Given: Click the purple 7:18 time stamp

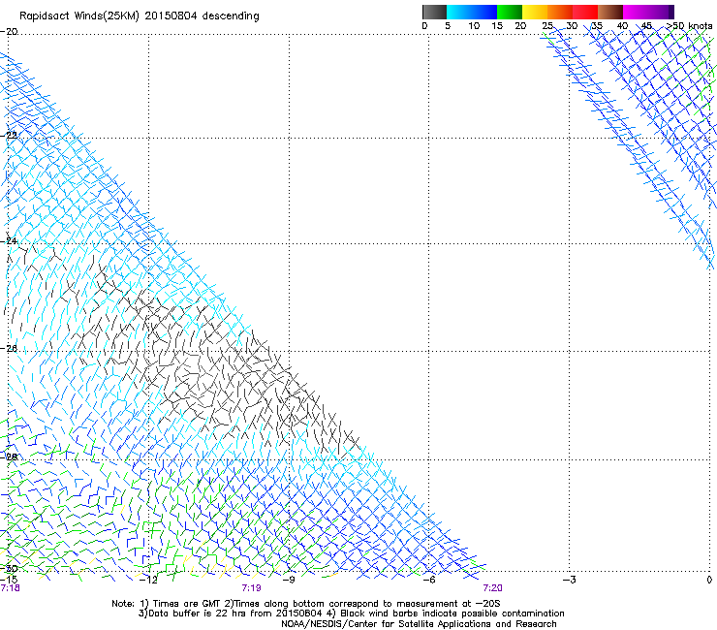Looking at the screenshot, I should [x=10, y=588].
